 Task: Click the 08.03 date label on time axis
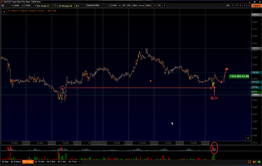coord(179,143)
